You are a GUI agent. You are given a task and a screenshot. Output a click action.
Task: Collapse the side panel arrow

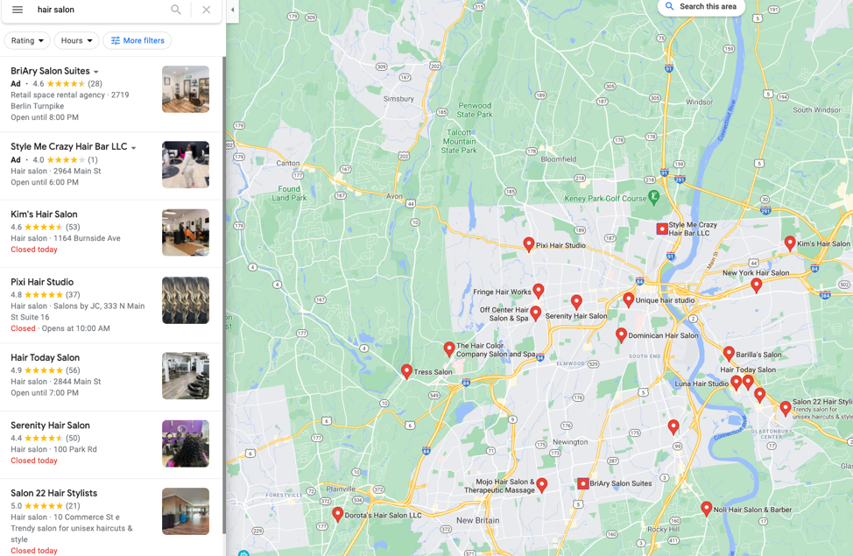[x=233, y=10]
